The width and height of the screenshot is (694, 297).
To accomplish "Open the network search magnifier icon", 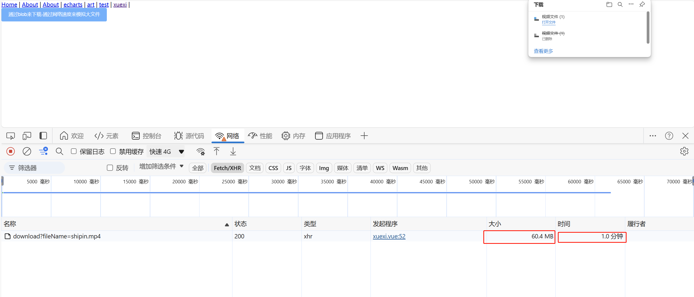I will tap(59, 151).
